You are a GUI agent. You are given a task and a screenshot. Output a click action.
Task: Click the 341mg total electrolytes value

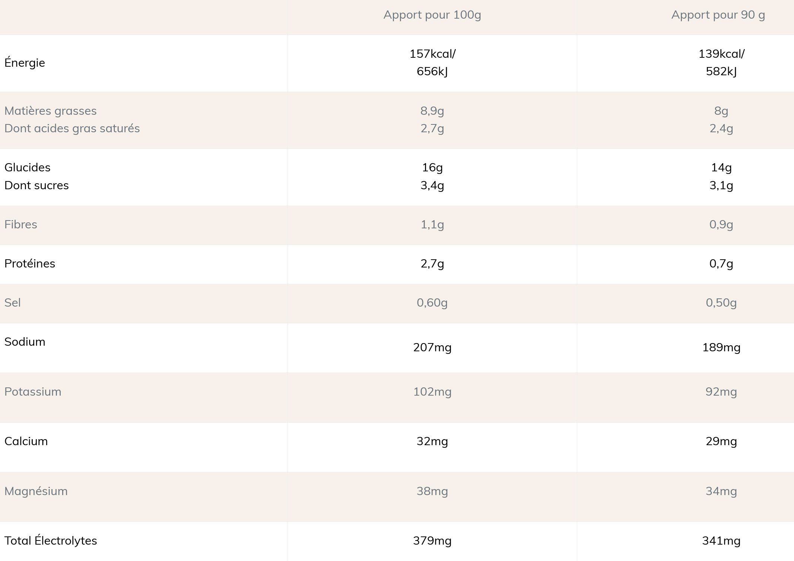[x=721, y=541]
